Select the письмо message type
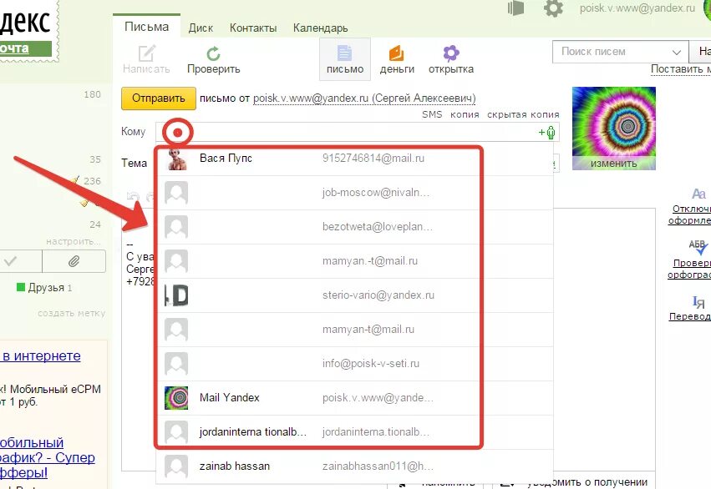The height and width of the screenshot is (489, 711). (344, 59)
